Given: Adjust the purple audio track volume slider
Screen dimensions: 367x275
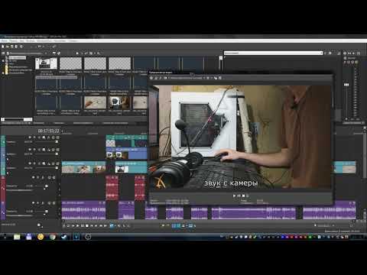Looking at the screenshot, I should [x=47, y=212].
